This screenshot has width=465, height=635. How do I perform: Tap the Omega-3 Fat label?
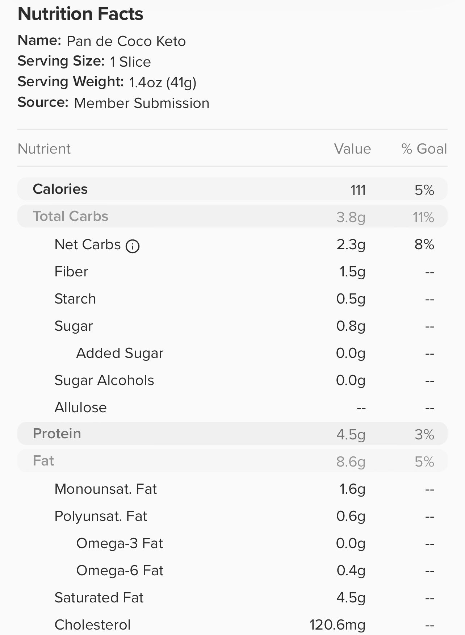(x=120, y=543)
